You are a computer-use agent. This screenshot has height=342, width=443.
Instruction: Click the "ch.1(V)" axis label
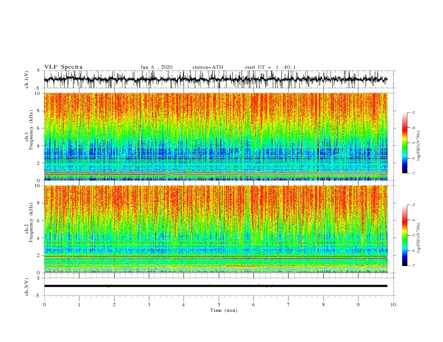click(27, 79)
